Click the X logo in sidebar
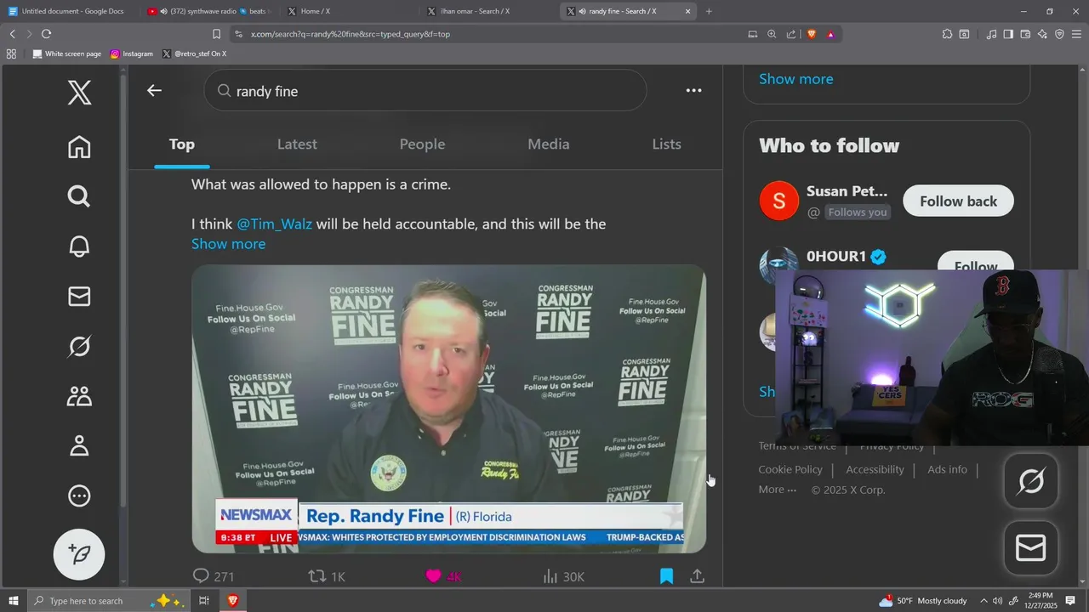The image size is (1089, 612). click(79, 93)
